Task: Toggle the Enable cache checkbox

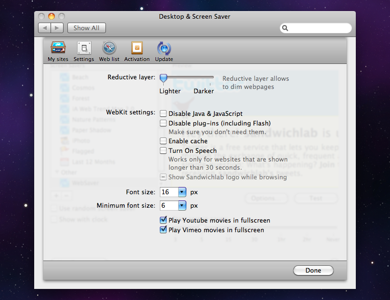Action: pyautogui.click(x=164, y=141)
